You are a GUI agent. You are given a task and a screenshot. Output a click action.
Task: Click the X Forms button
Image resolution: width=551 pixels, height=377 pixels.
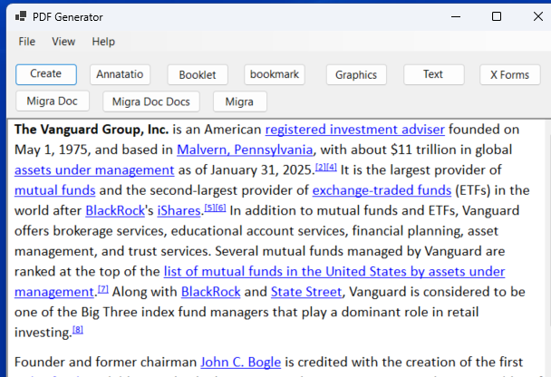tap(509, 75)
